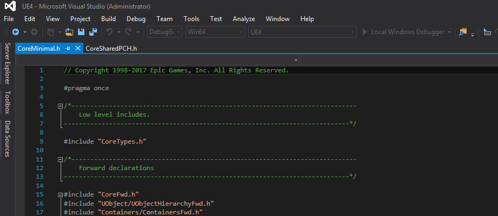Viewport: 498px width, 216px height.
Task: Click the New Project toolbar icon
Action: [x=50, y=32]
